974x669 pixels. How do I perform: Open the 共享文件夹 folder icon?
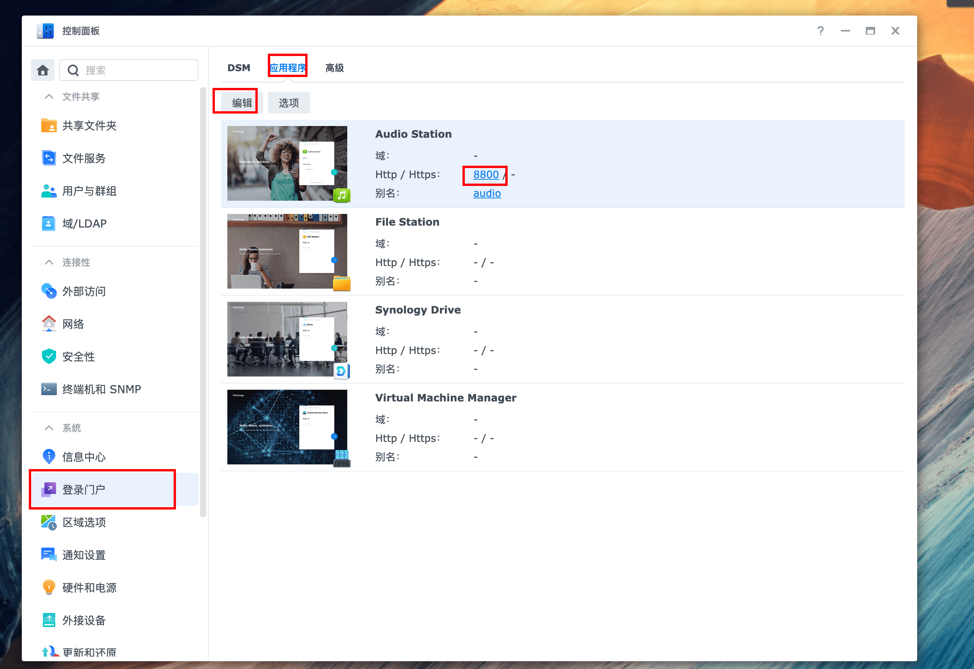pos(49,125)
